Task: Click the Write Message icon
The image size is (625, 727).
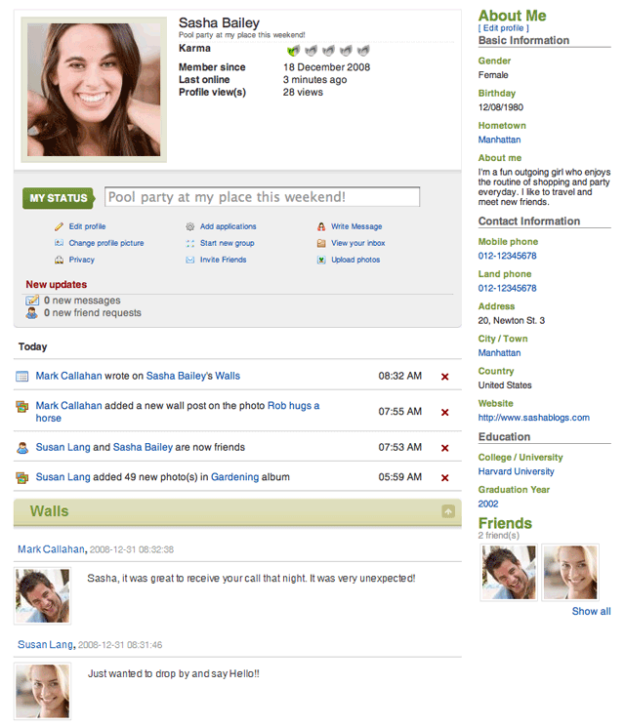Action: tap(321, 226)
